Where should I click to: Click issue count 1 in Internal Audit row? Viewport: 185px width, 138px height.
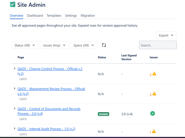click(x=150, y=133)
